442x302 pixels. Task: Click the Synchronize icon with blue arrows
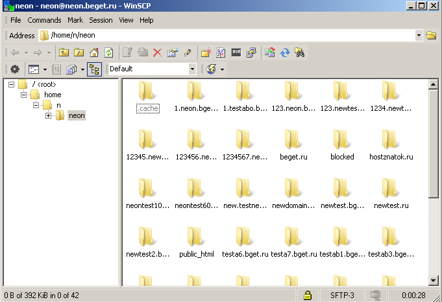tap(285, 52)
